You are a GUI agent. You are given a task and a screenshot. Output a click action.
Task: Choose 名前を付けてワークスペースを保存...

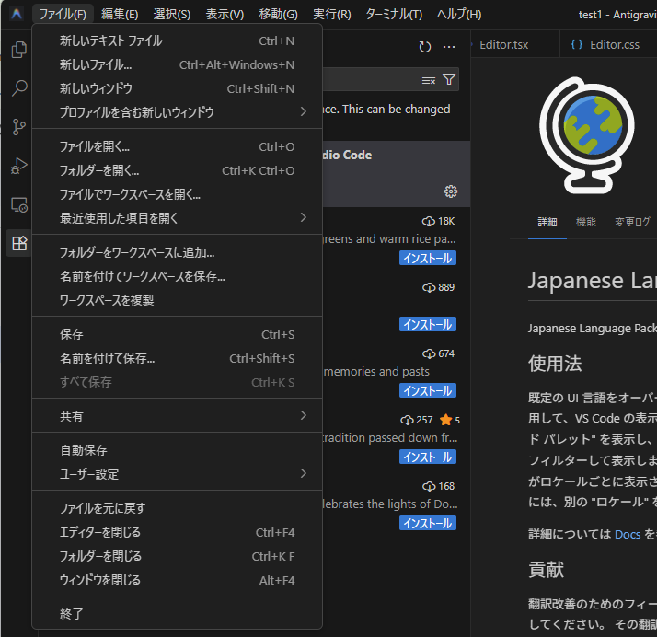click(x=177, y=276)
